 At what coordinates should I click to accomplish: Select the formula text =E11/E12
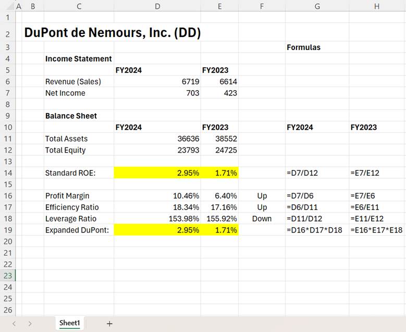[x=367, y=218]
